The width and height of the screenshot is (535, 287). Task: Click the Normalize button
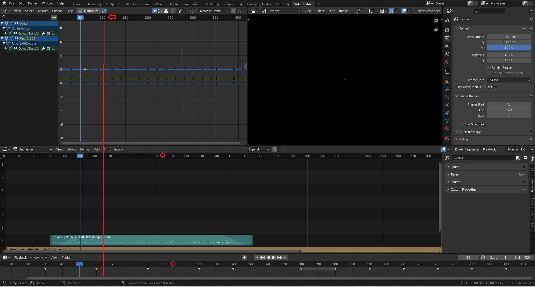[89, 11]
